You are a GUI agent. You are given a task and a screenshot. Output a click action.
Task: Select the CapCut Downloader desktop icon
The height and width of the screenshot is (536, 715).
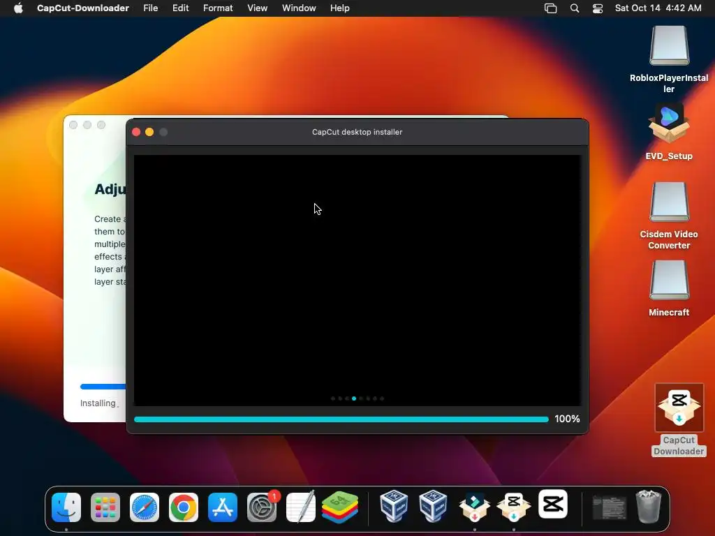pos(679,408)
